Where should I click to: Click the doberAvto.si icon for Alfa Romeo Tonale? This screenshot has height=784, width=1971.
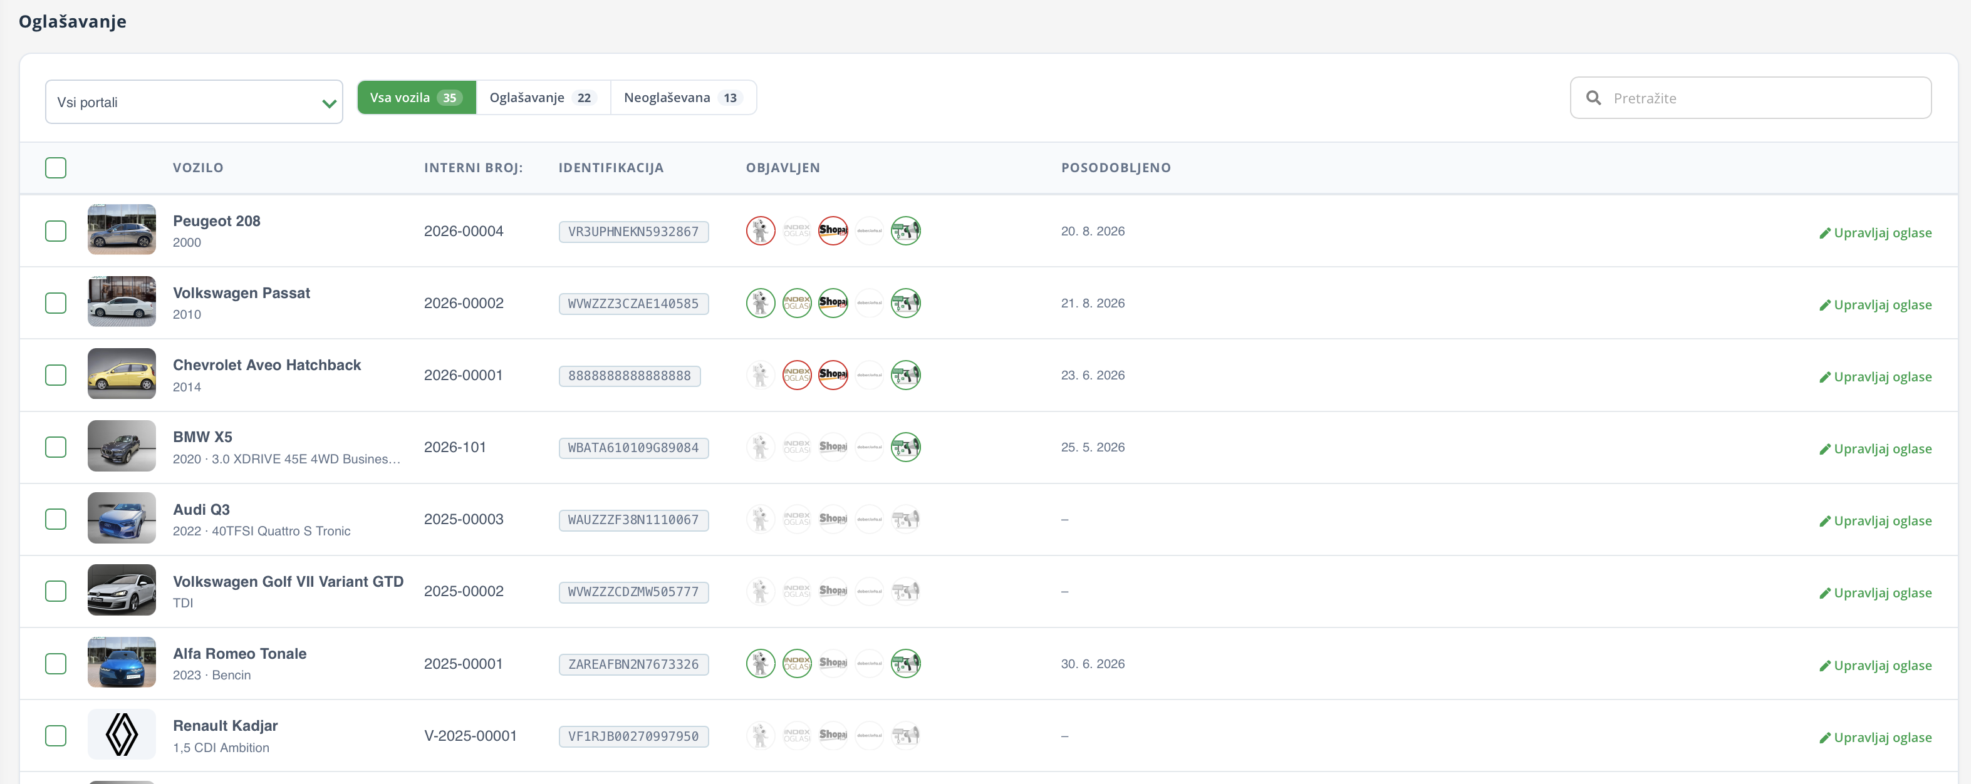(869, 663)
